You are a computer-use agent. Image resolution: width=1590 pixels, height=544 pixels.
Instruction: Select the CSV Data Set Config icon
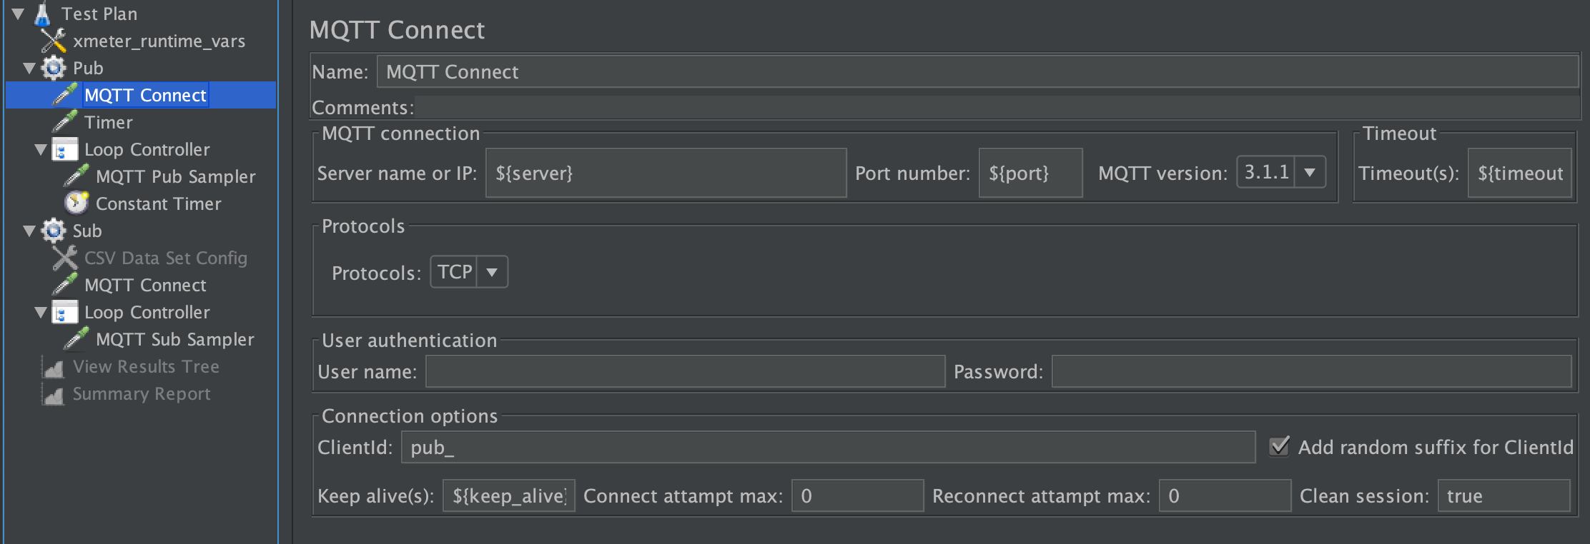pyautogui.click(x=64, y=257)
